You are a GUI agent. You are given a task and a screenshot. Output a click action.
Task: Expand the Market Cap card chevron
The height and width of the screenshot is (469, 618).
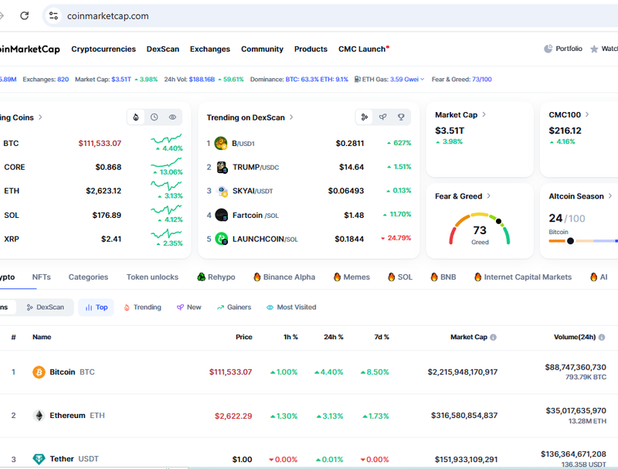tap(484, 114)
